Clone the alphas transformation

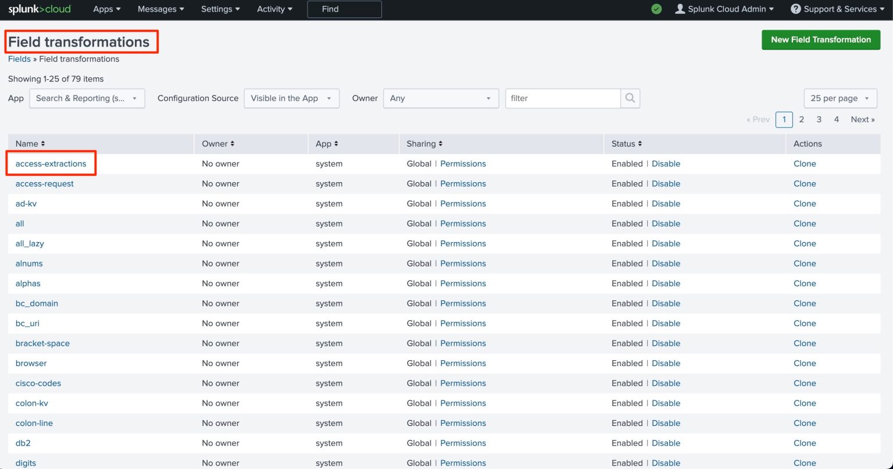[805, 283]
